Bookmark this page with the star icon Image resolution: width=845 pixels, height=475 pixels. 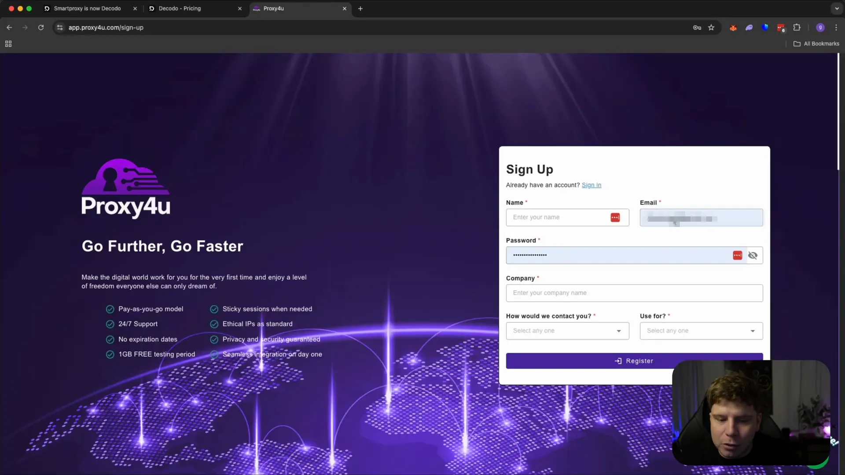[x=711, y=27]
